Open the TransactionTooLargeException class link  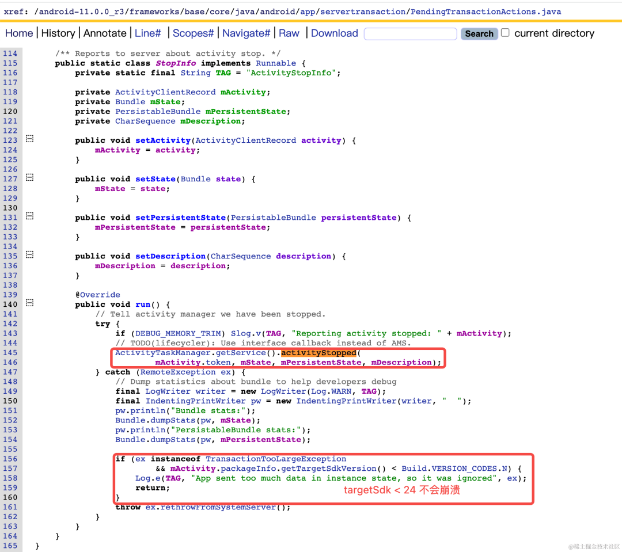[276, 459]
